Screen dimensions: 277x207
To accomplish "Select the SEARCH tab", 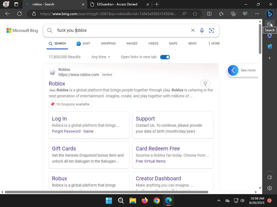I will pos(57,43).
